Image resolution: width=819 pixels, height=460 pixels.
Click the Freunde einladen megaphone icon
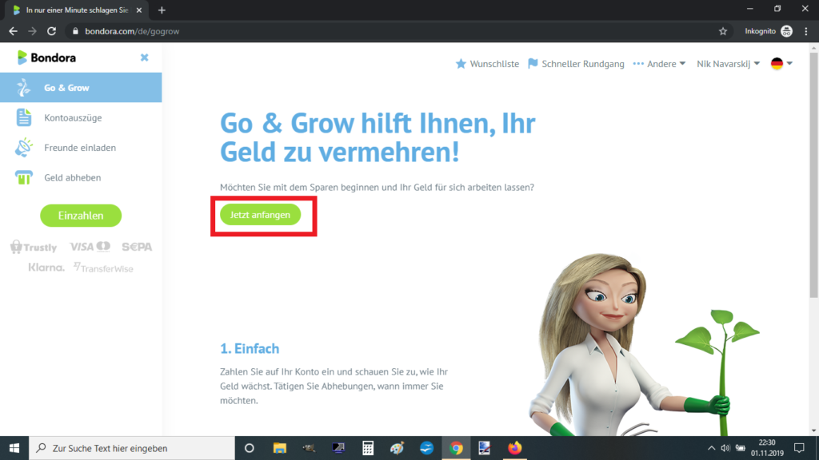pyautogui.click(x=23, y=148)
